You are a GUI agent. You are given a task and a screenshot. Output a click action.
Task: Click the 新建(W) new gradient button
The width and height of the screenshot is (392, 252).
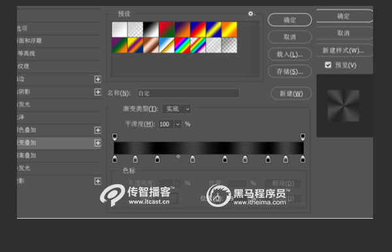(291, 93)
